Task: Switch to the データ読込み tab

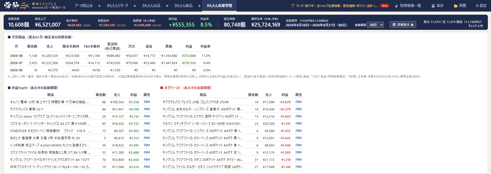Action: (x=84, y=6)
